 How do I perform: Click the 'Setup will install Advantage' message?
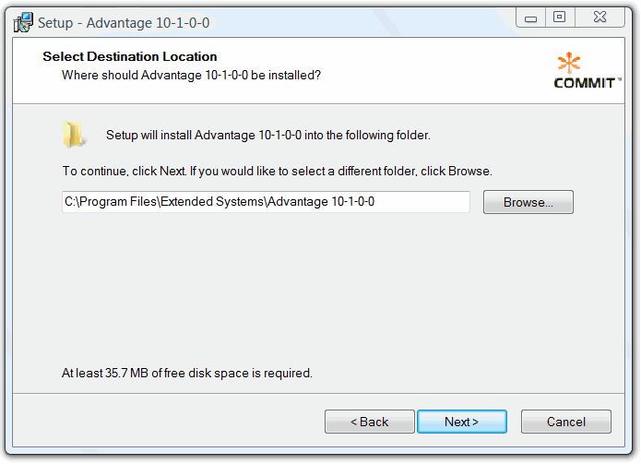pos(268,136)
